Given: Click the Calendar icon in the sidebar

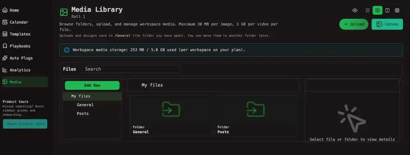Looking at the screenshot, I should click(x=5, y=22).
